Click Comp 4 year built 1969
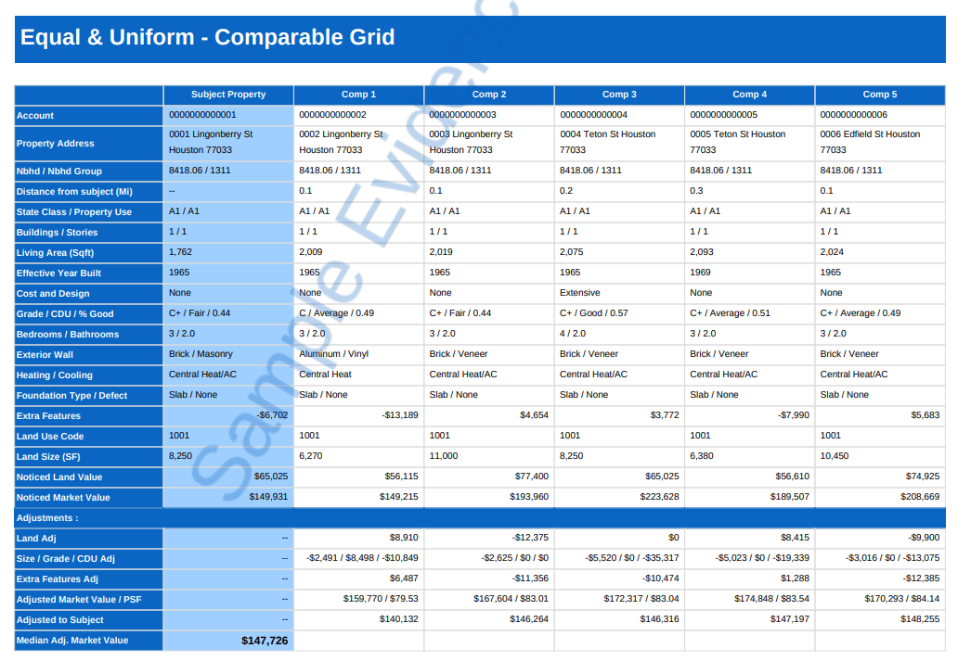The height and width of the screenshot is (661, 958). click(700, 273)
